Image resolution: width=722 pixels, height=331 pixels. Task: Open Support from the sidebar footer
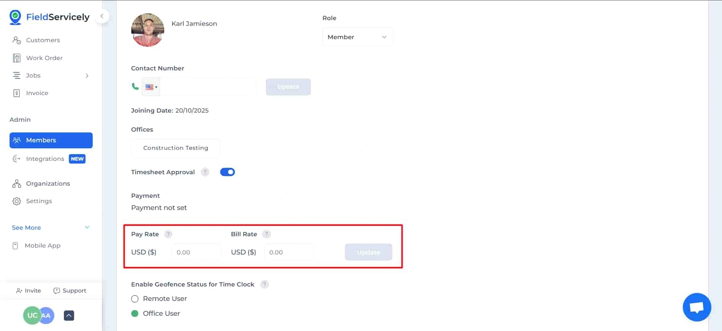pyautogui.click(x=70, y=291)
